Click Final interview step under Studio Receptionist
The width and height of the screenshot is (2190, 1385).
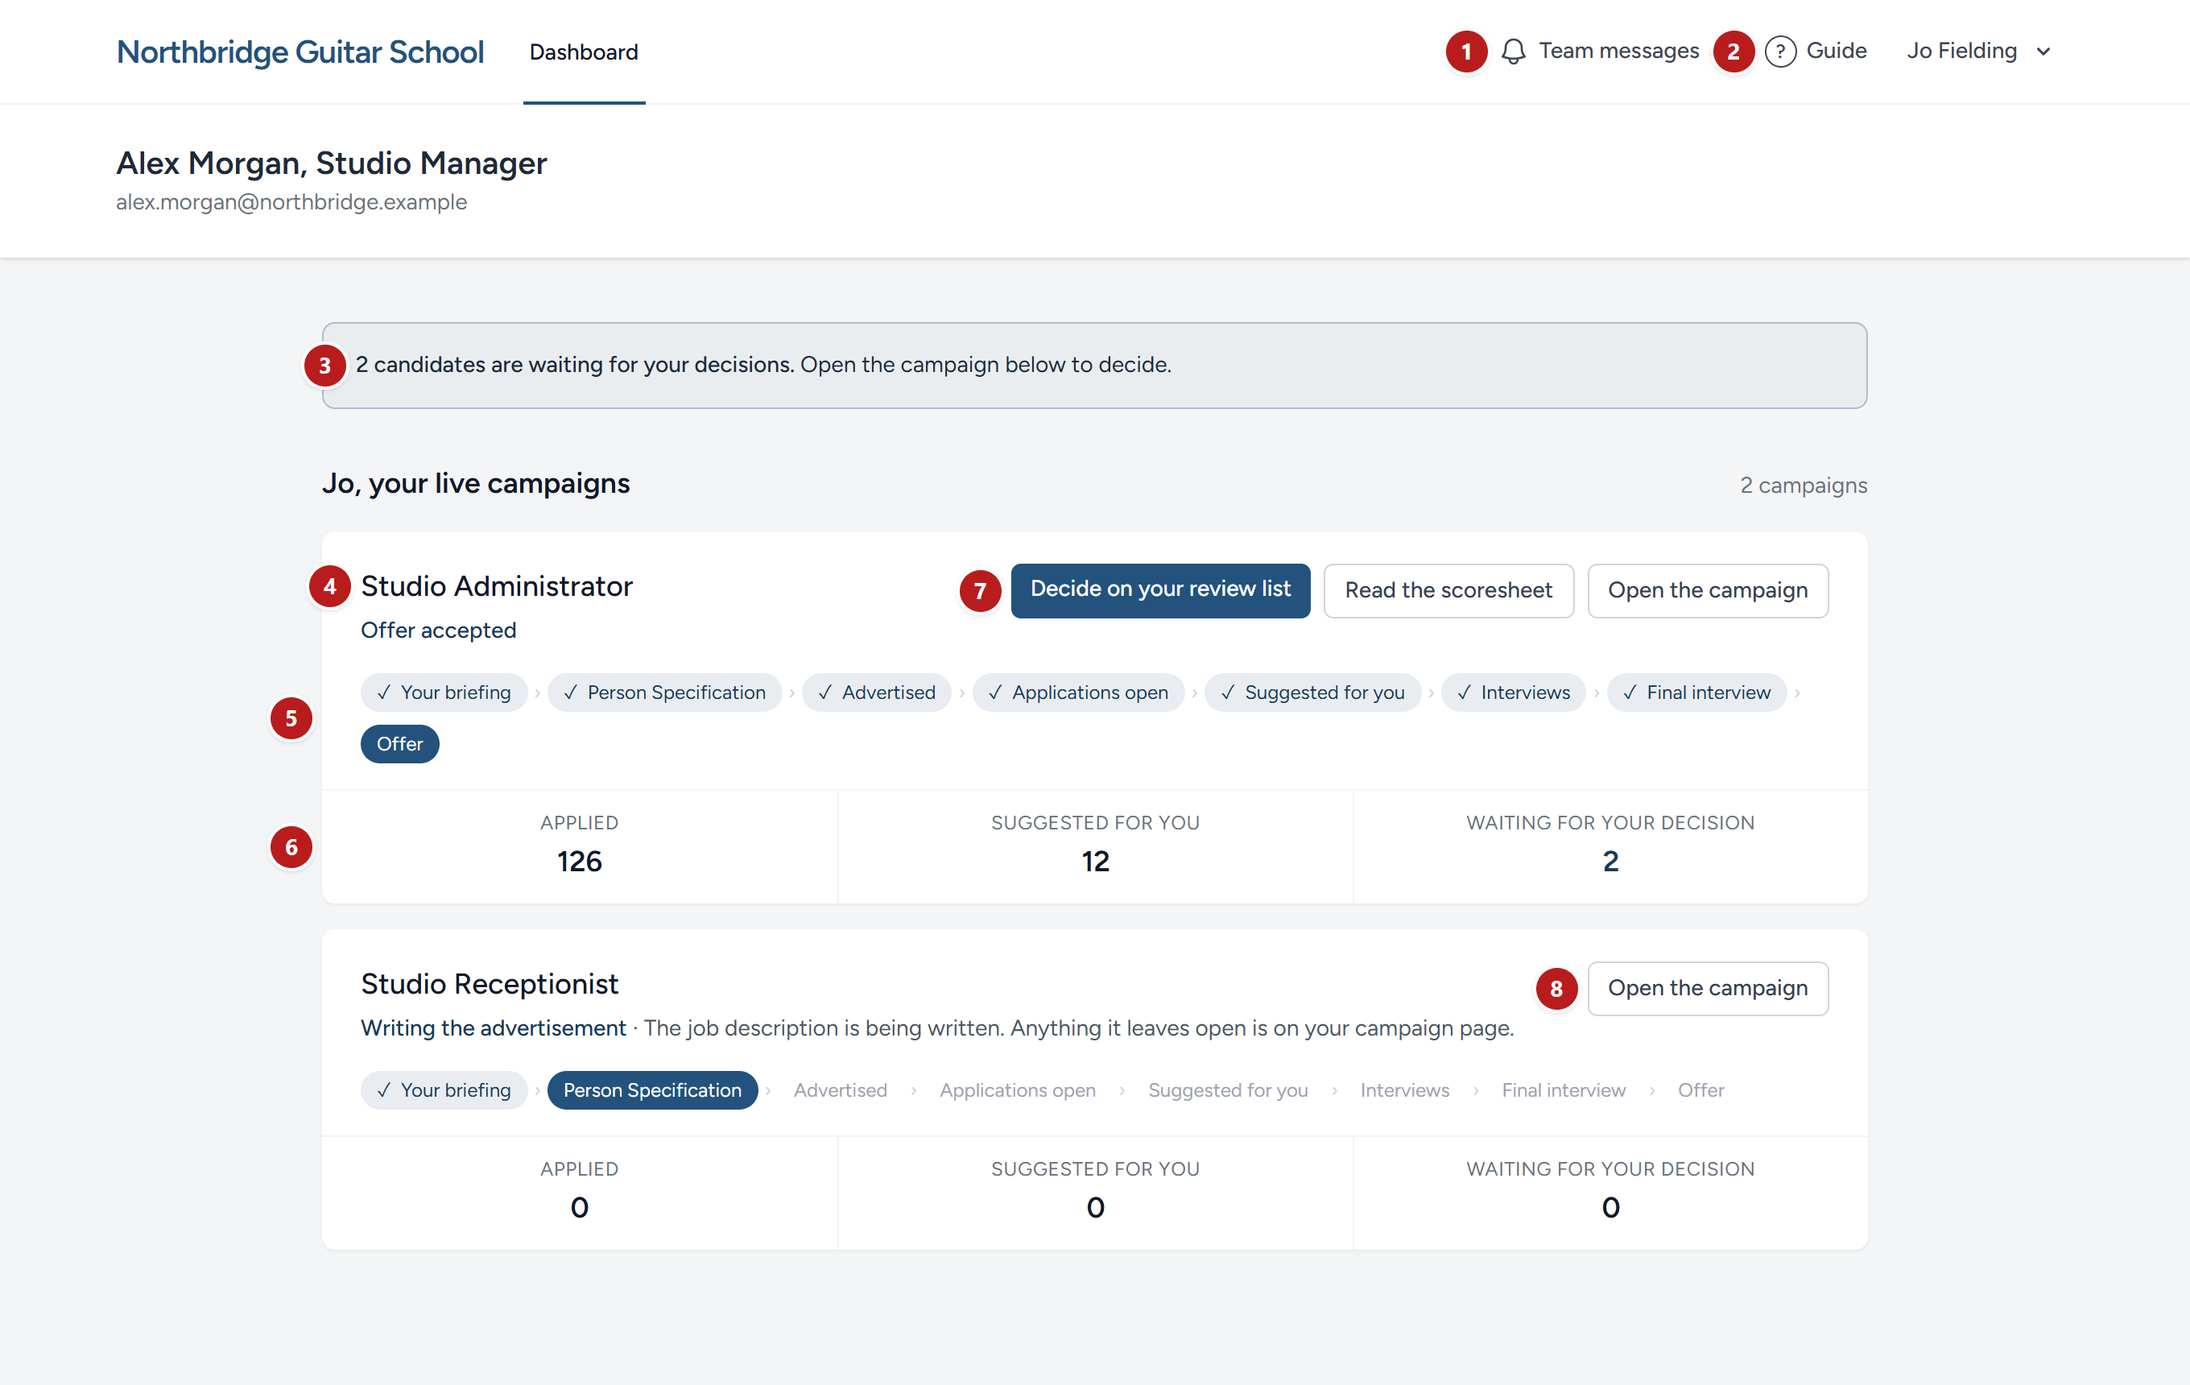1564,1090
